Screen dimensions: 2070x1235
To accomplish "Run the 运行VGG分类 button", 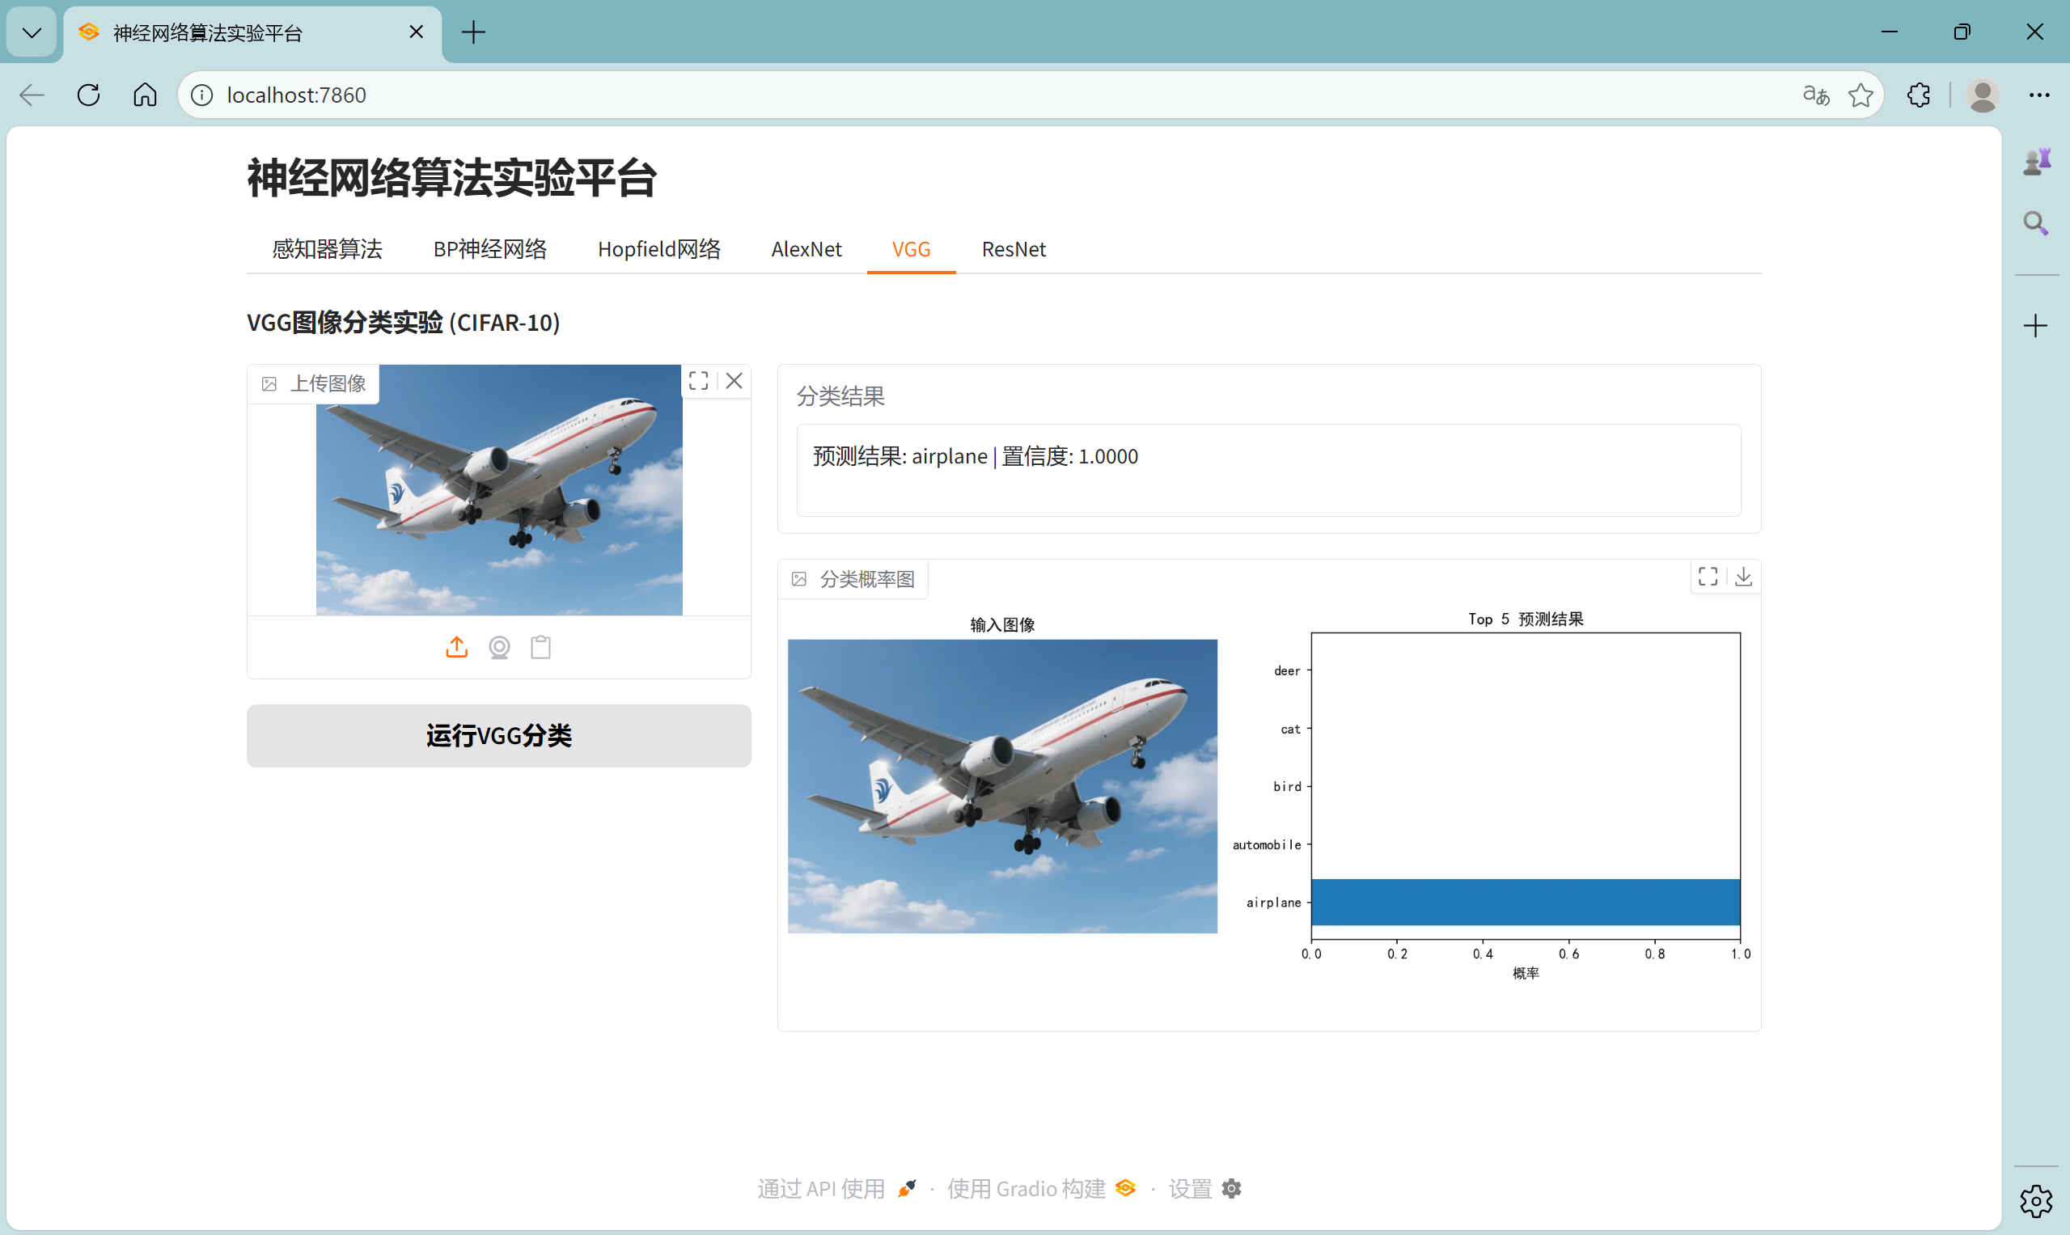I will tap(498, 736).
